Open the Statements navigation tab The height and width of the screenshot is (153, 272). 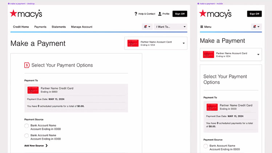[59, 27]
